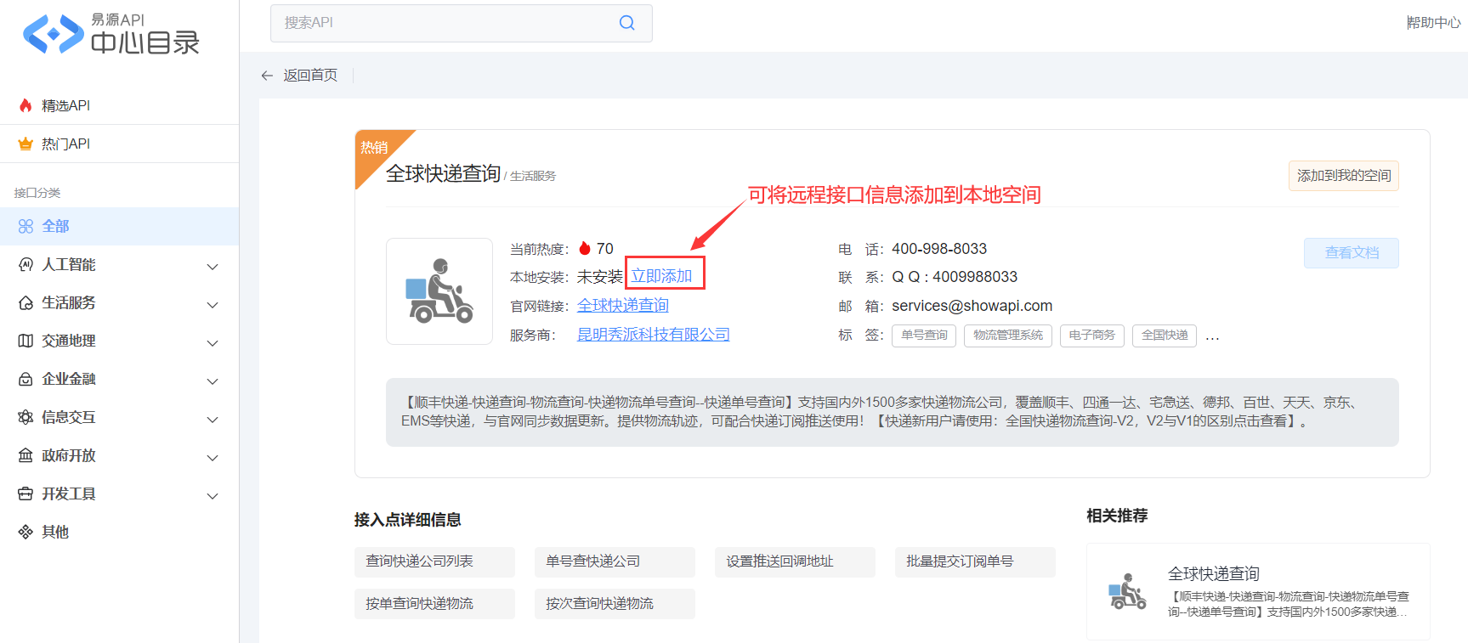
Task: Open the 精选API menu item
Action: coord(119,105)
